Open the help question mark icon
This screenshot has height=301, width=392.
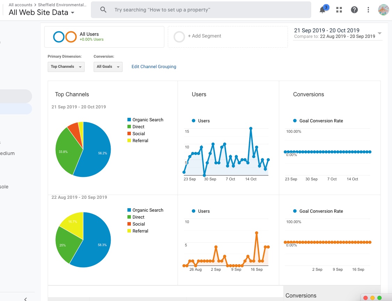tap(354, 10)
